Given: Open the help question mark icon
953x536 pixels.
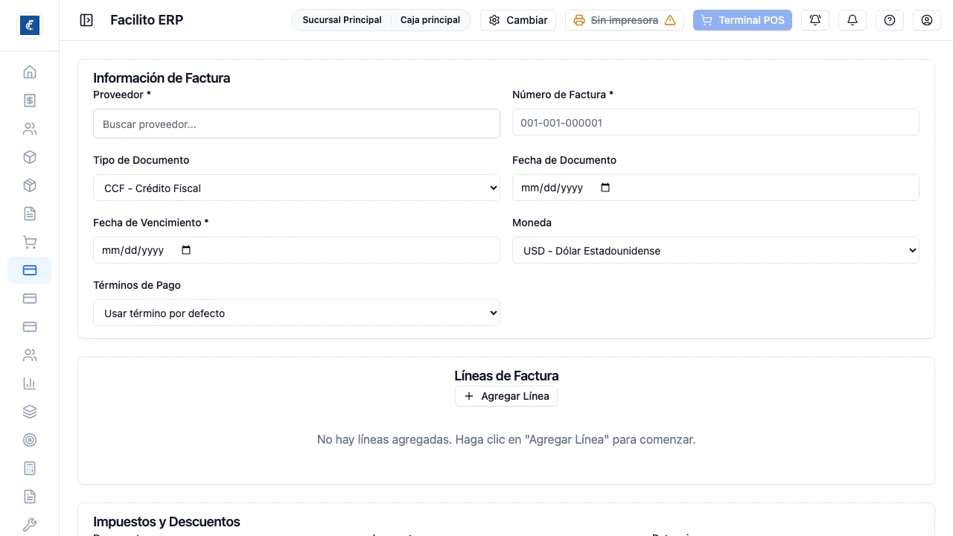Looking at the screenshot, I should 890,20.
